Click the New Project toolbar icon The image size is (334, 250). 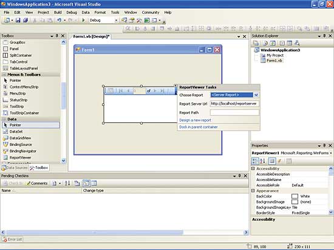point(7,20)
